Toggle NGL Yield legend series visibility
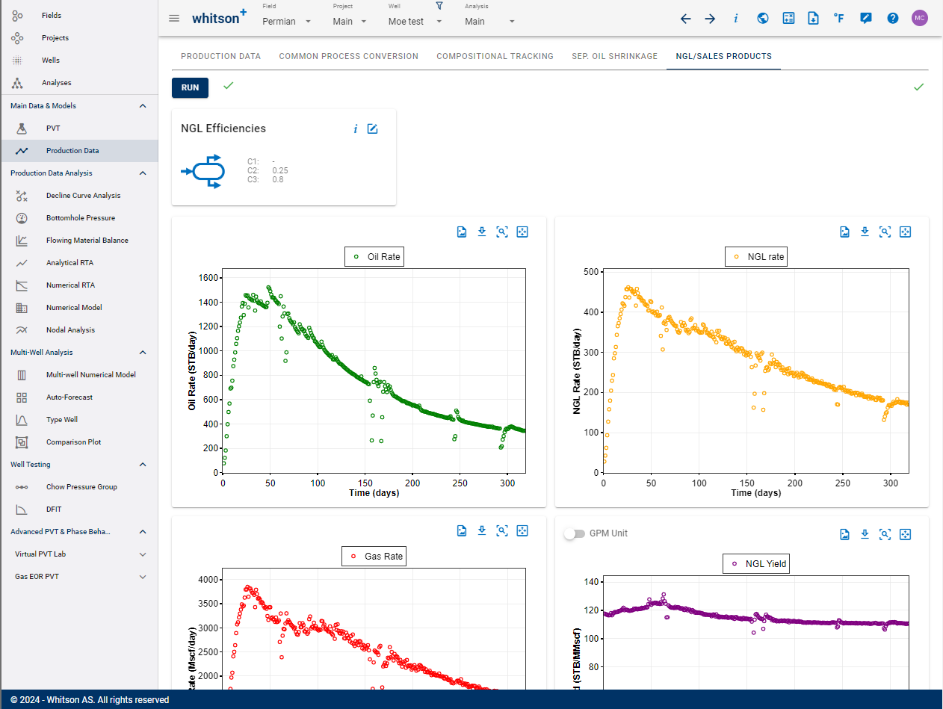The height and width of the screenshot is (709, 943). (758, 564)
